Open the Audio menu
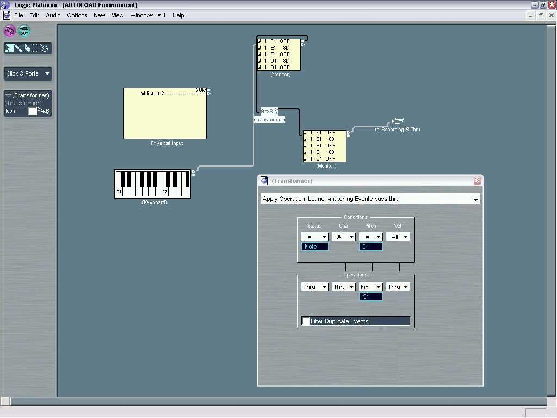 click(x=53, y=15)
